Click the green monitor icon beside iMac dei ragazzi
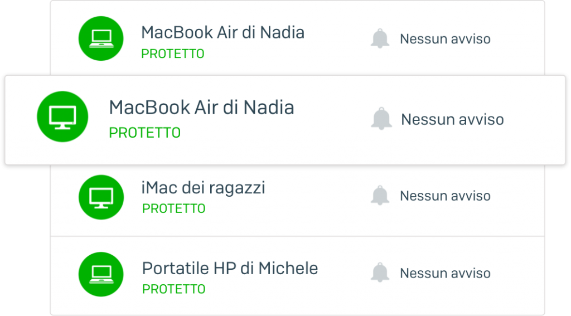Viewport: 571px width, 316px height. pos(101,197)
